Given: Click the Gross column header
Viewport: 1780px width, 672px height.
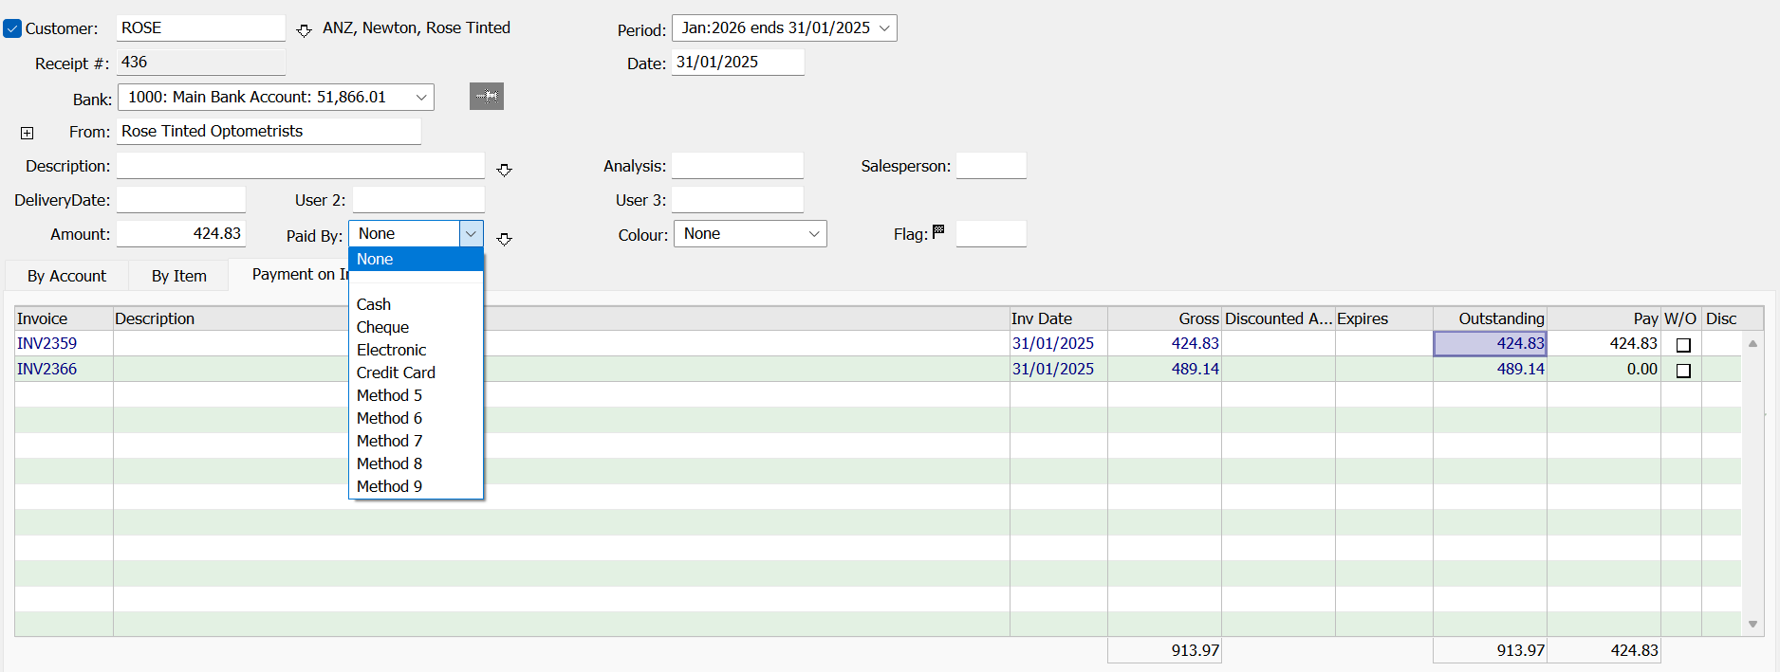Looking at the screenshot, I should 1164,318.
